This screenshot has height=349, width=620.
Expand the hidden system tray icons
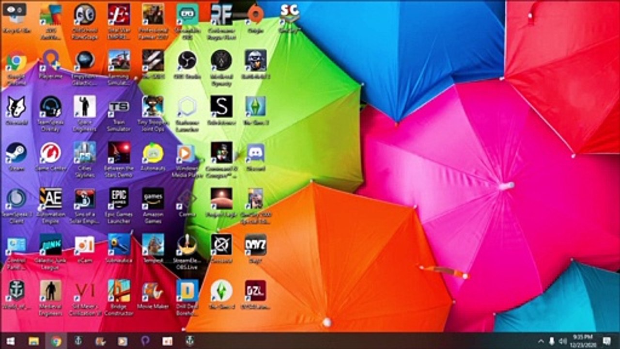(541, 341)
